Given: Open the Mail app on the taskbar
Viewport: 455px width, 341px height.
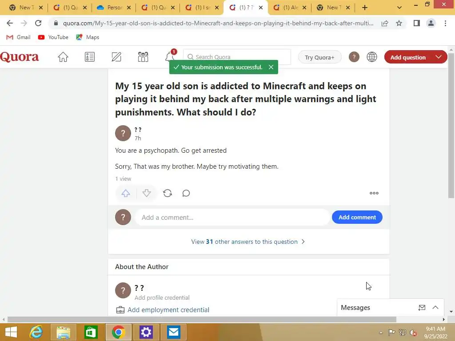Looking at the screenshot, I should [x=174, y=332].
